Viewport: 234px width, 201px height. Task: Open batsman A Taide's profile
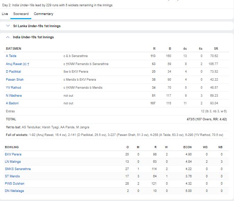click(x=11, y=56)
